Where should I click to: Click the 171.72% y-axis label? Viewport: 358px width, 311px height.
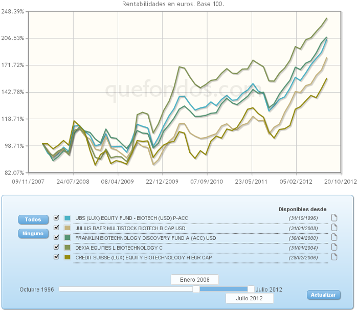pyautogui.click(x=13, y=65)
